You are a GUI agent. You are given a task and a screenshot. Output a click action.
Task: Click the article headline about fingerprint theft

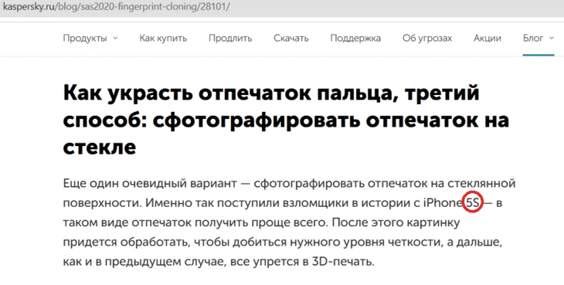286,120
